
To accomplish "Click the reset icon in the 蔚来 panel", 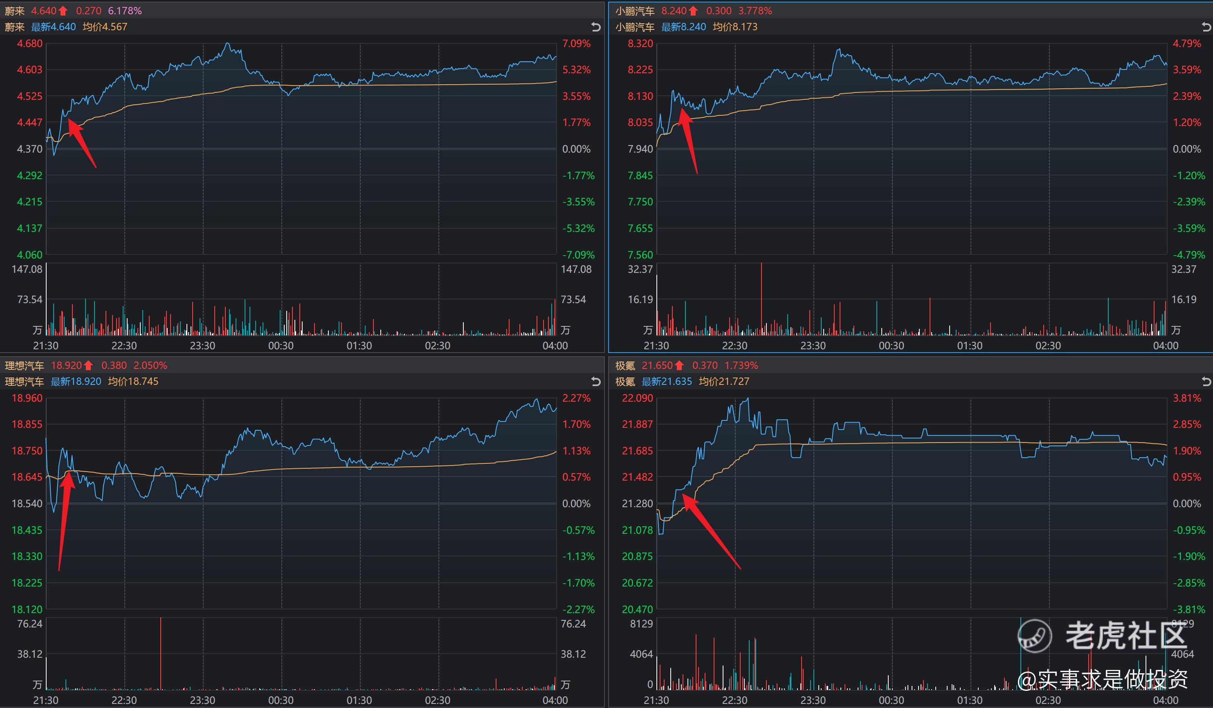I will (596, 27).
